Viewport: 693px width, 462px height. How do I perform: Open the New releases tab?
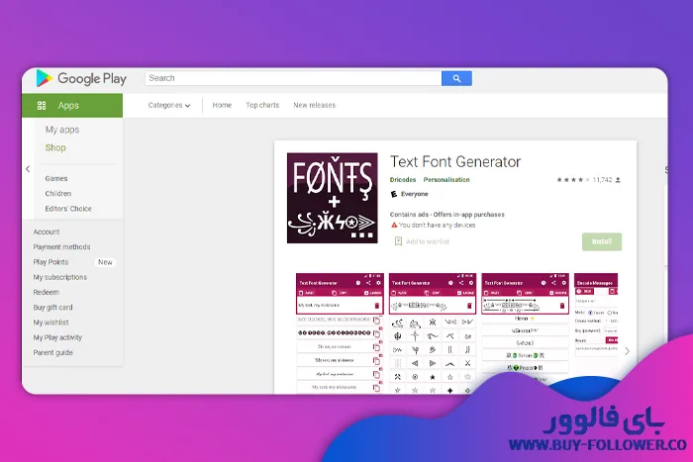(315, 106)
